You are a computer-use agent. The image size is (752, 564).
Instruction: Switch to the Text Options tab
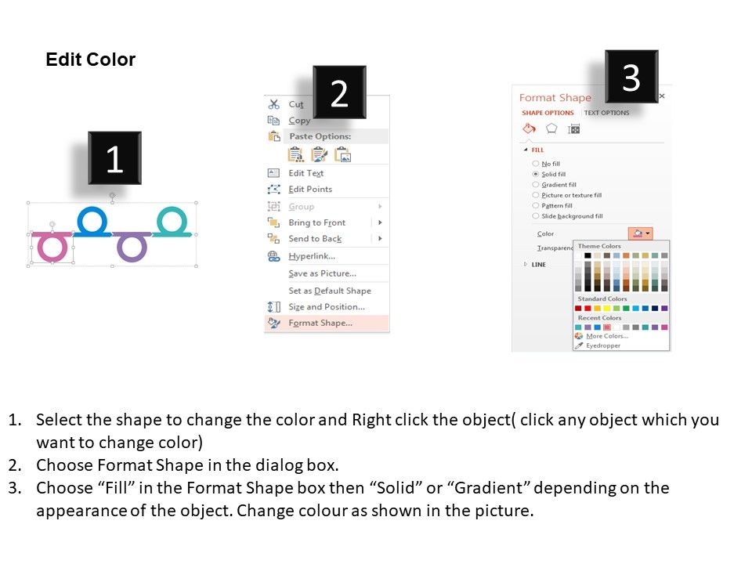pos(606,113)
